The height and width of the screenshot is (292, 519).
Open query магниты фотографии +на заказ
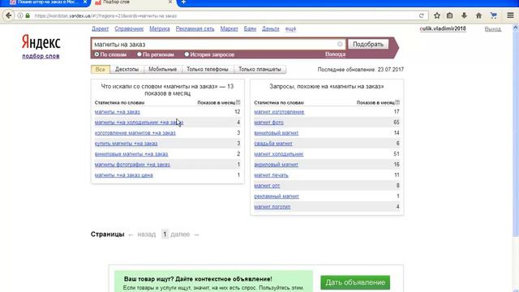click(x=132, y=165)
